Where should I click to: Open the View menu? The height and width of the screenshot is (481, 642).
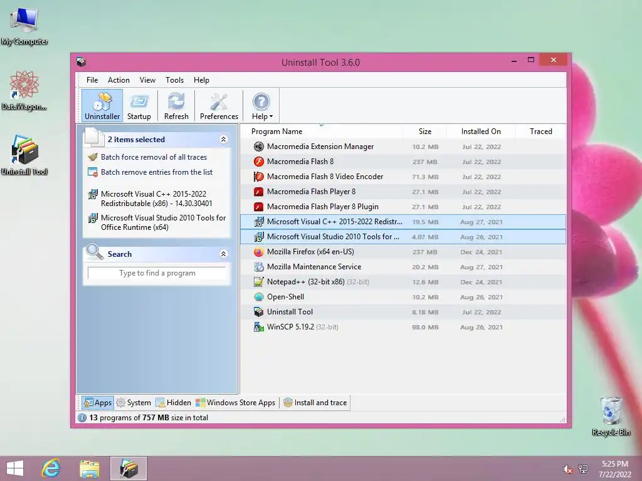147,80
